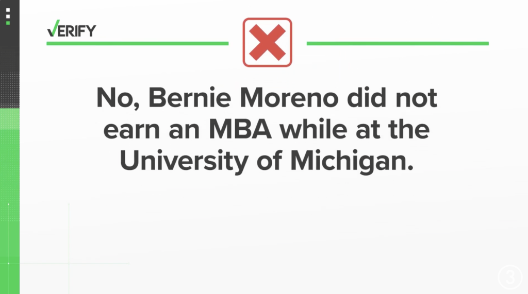Click the green checkmark in VERIFY logo
The height and width of the screenshot is (294, 528).
[x=53, y=28]
